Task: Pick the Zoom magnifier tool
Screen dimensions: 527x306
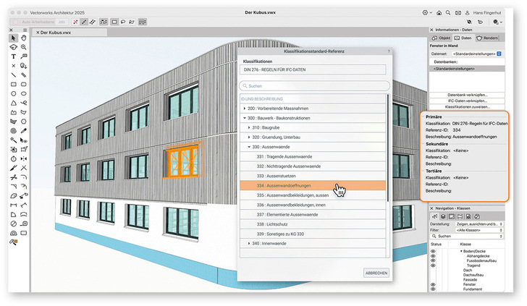Action: pyautogui.click(x=24, y=47)
